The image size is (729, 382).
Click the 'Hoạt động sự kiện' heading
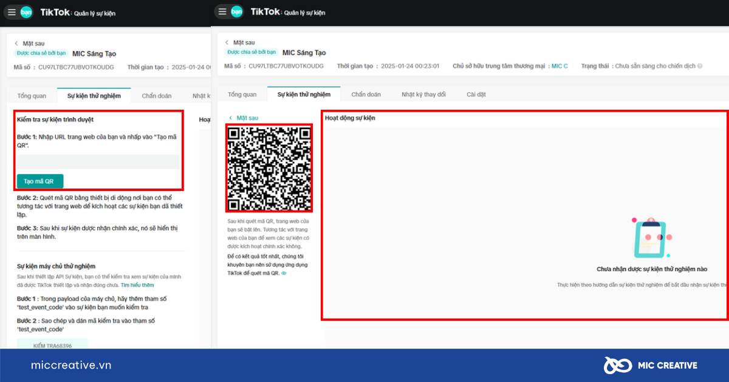pyautogui.click(x=350, y=118)
